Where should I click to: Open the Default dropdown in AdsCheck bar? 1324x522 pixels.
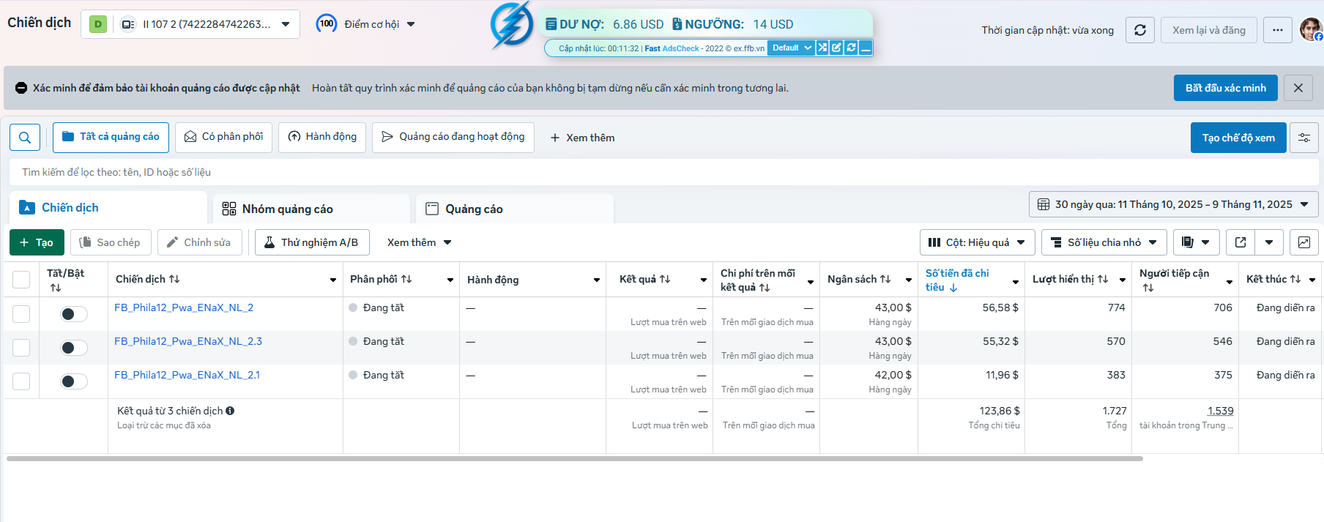coord(792,48)
